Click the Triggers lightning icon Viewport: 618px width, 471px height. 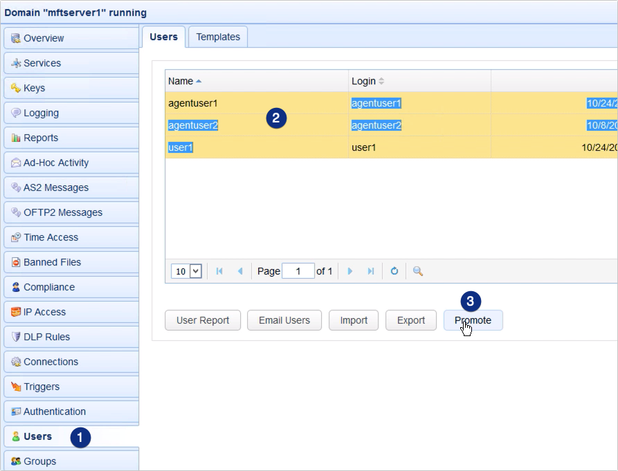(15, 387)
